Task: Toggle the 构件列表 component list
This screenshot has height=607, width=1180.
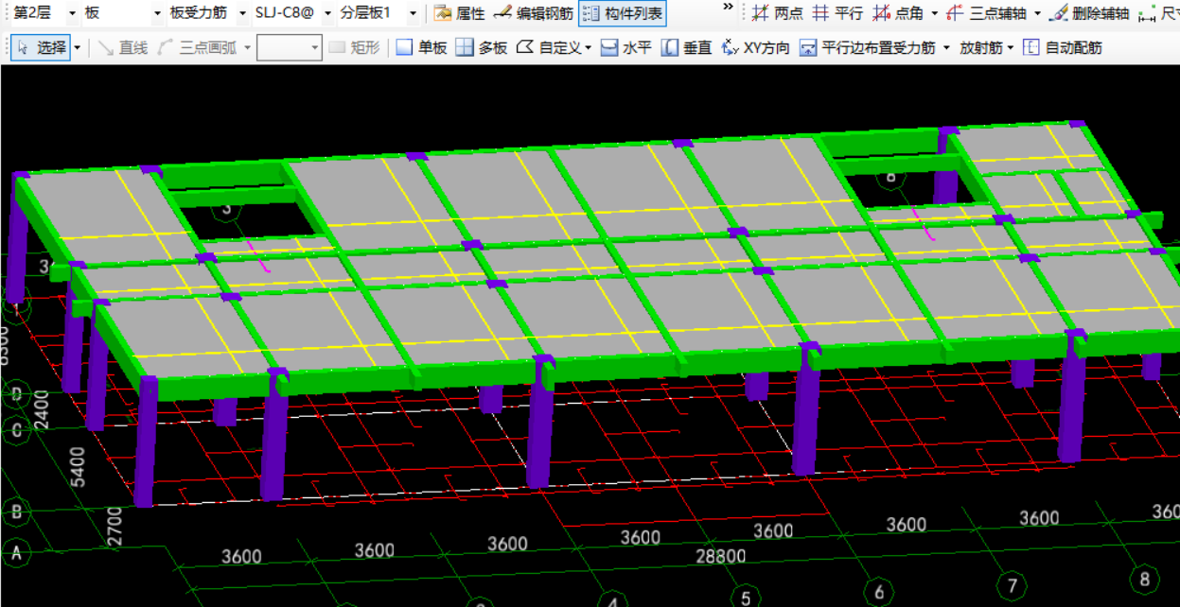Action: 622,13
